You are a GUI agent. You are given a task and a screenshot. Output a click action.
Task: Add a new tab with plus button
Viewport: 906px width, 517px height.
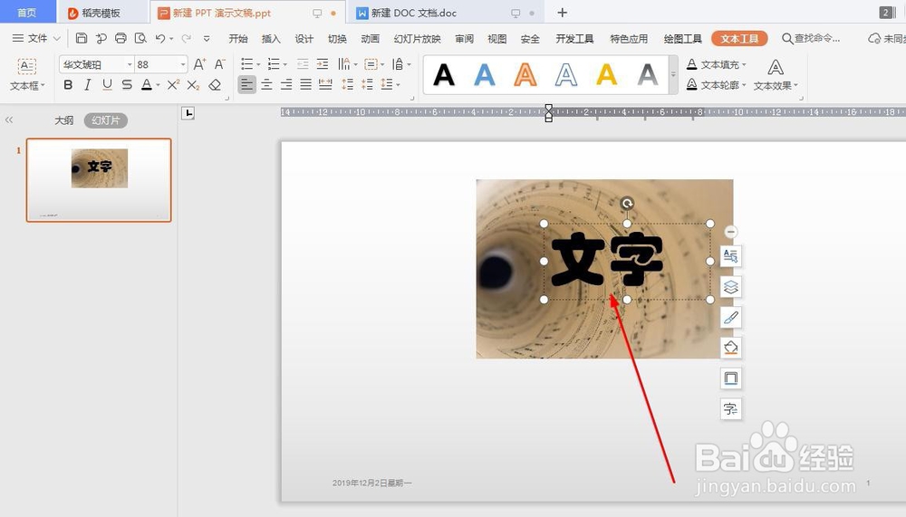tap(563, 12)
